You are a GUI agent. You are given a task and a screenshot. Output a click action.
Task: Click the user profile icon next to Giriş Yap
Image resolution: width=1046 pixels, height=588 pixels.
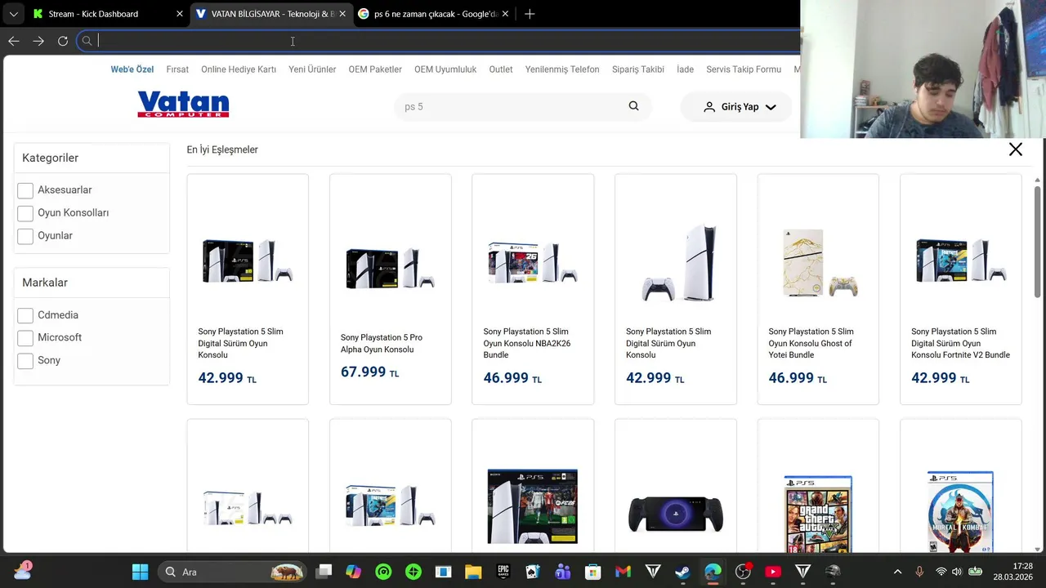point(709,107)
